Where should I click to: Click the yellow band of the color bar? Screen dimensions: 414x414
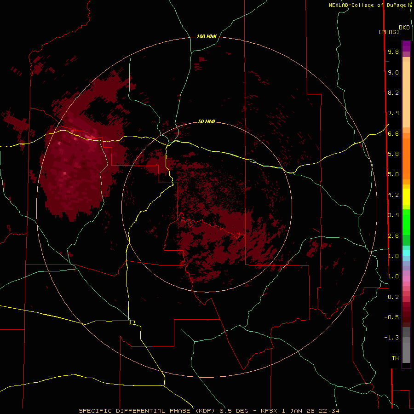point(406,197)
